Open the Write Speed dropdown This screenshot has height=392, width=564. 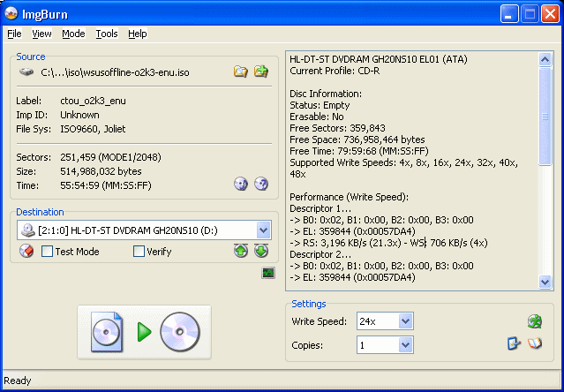tap(405, 321)
